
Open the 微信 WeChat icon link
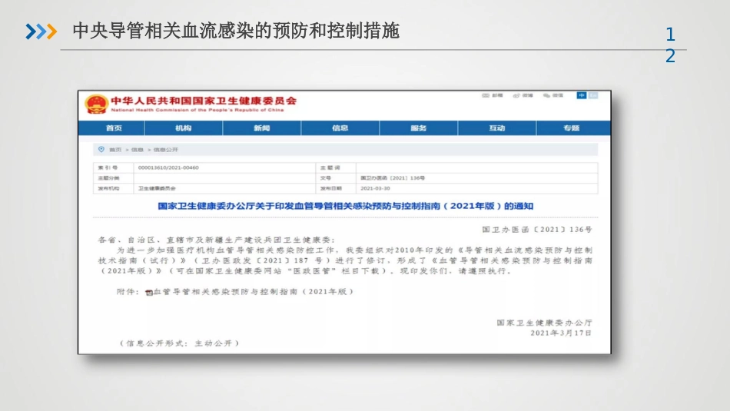click(x=553, y=95)
